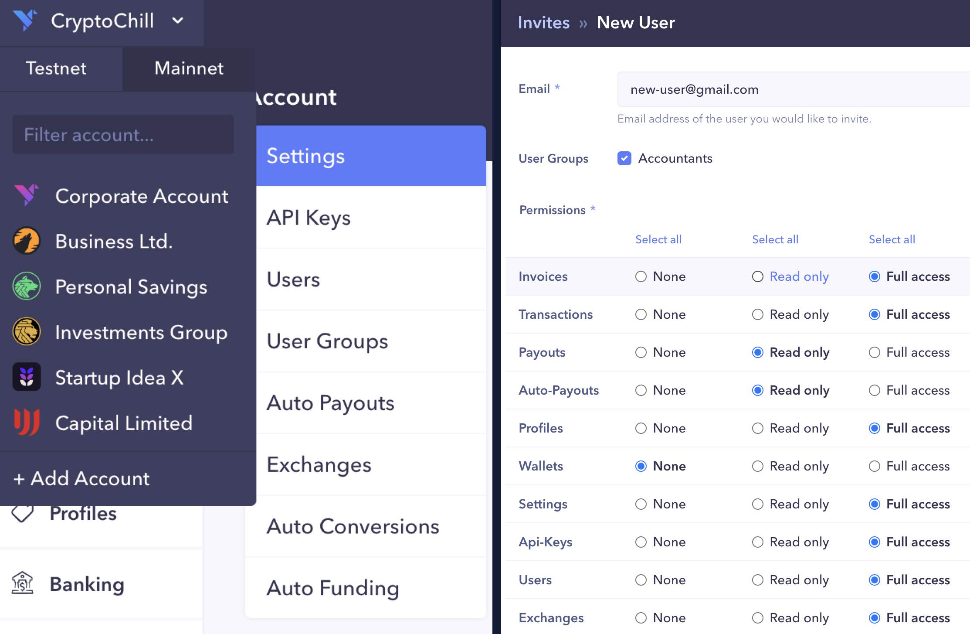Click the Investments Group lion icon
Viewport: 970px width, 634px height.
[x=26, y=332]
